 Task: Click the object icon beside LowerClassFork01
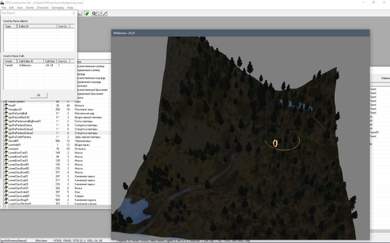6,188
